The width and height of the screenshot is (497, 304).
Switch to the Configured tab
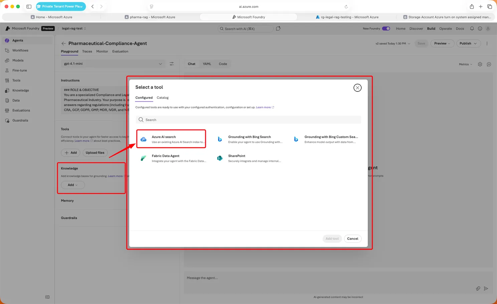(x=144, y=98)
